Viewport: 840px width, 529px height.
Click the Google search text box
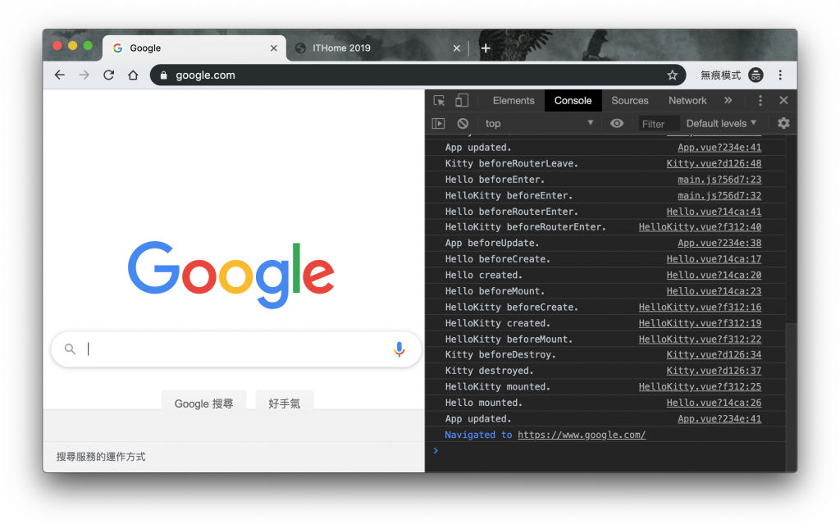(235, 349)
